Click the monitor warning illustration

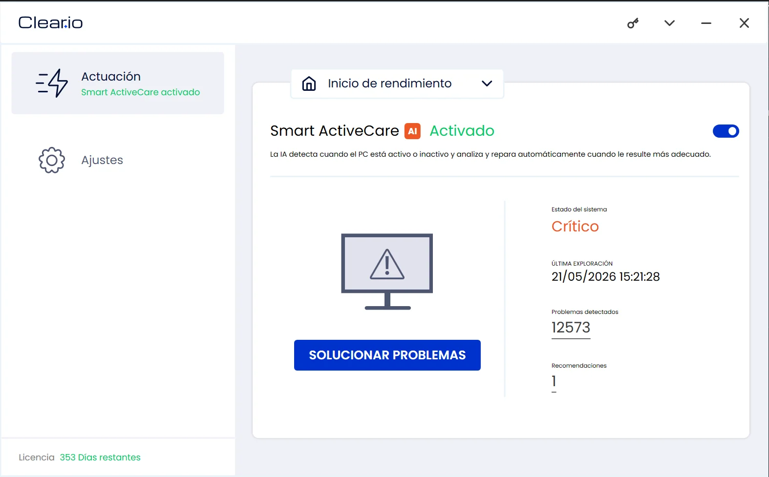[387, 271]
